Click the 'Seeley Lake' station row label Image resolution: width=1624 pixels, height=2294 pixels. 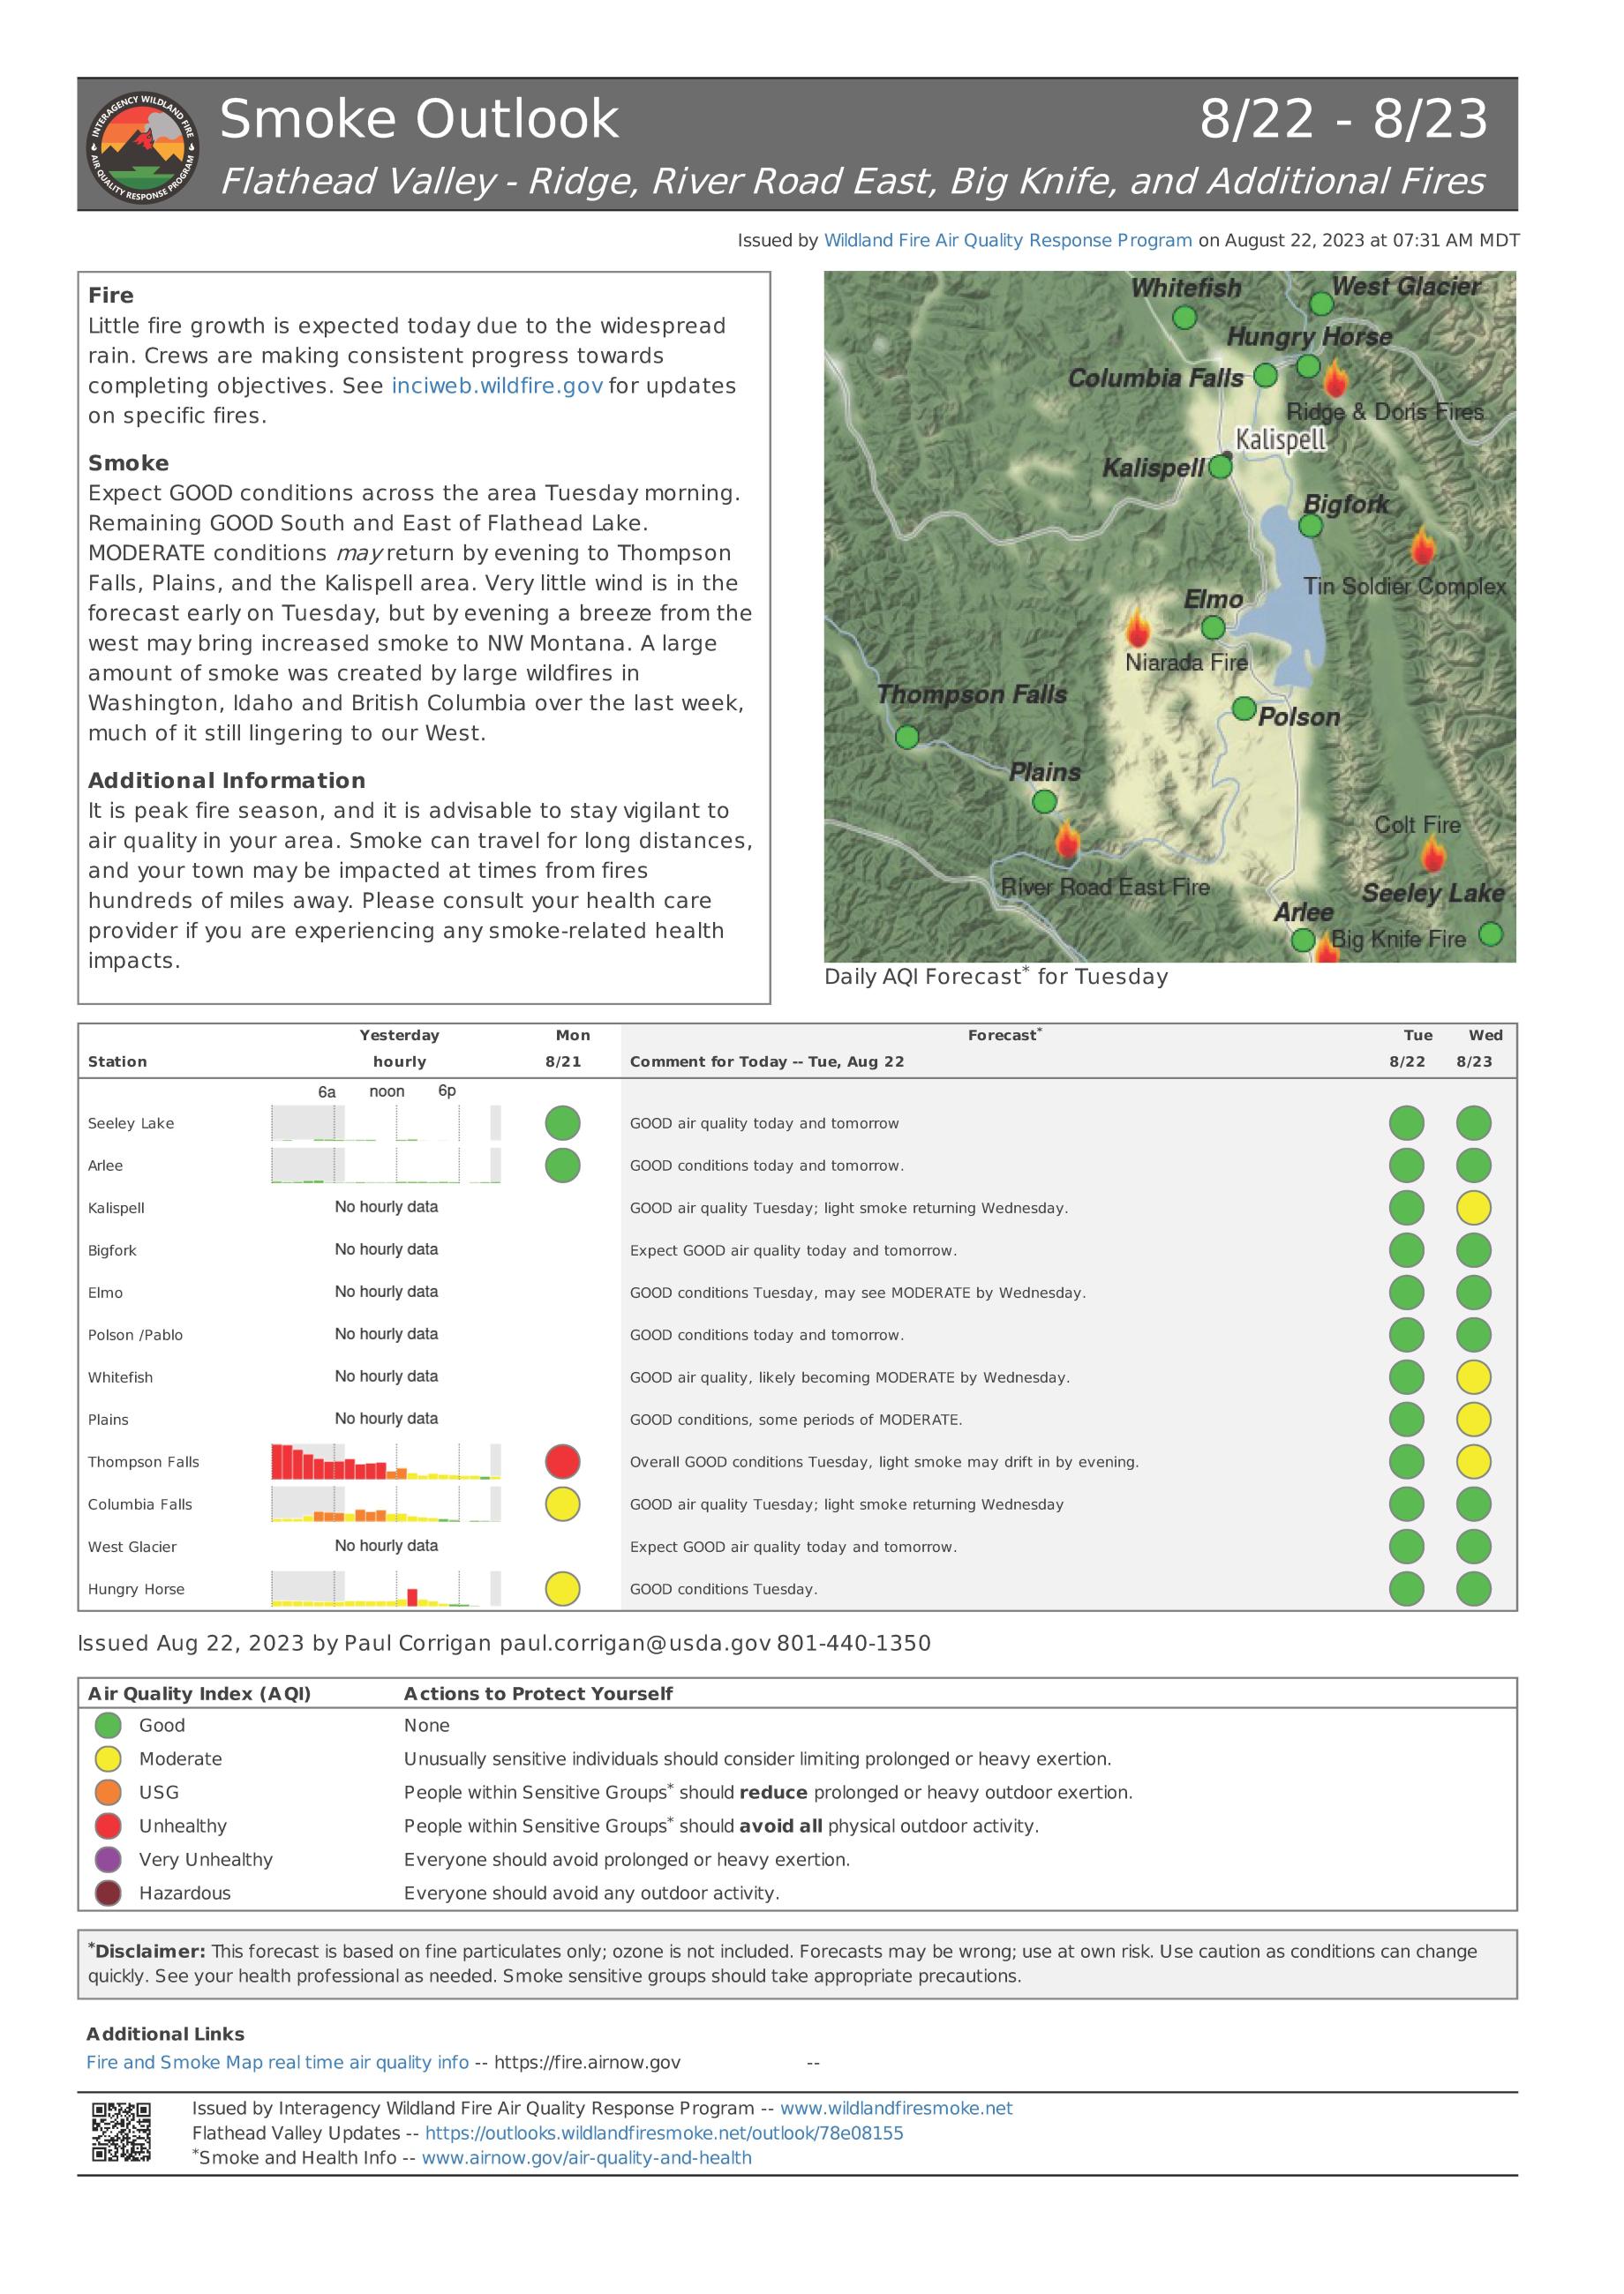(x=131, y=1123)
